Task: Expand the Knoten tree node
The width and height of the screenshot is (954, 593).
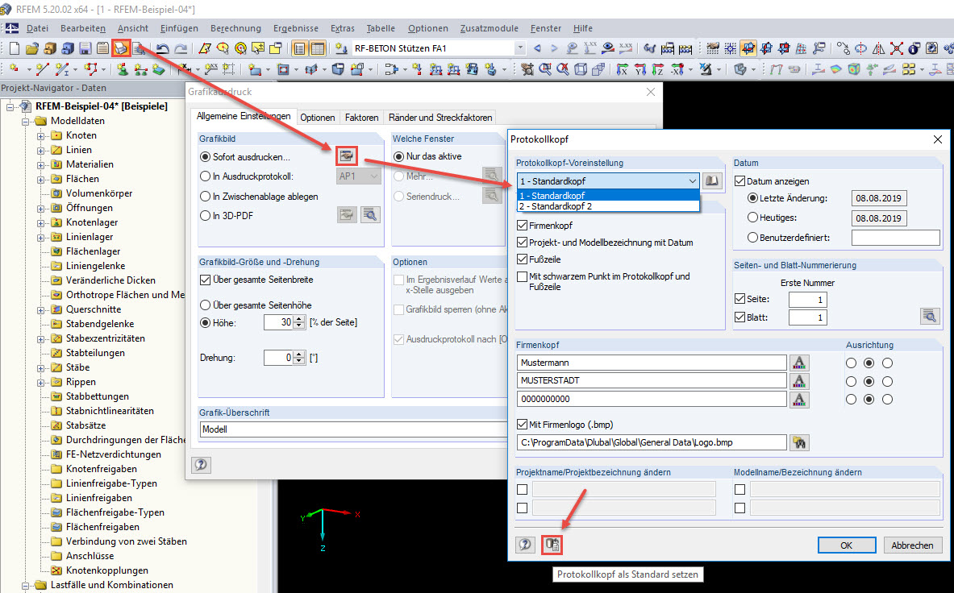Action: pos(40,135)
